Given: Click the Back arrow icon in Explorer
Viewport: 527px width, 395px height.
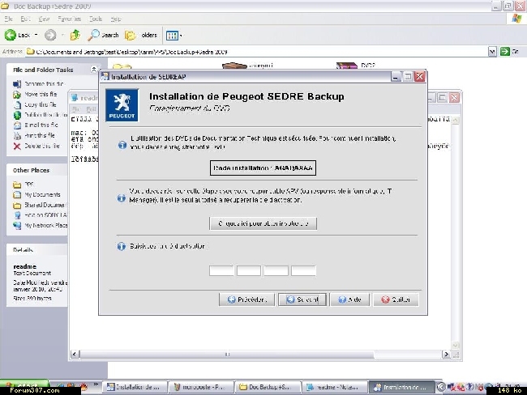Looking at the screenshot, I should (x=10, y=35).
